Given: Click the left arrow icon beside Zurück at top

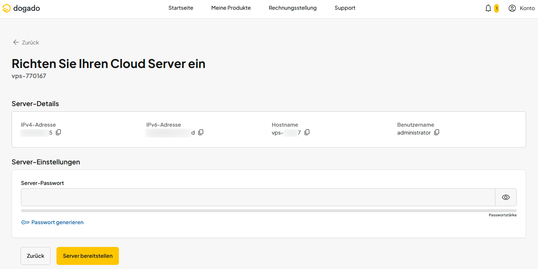Looking at the screenshot, I should point(16,42).
